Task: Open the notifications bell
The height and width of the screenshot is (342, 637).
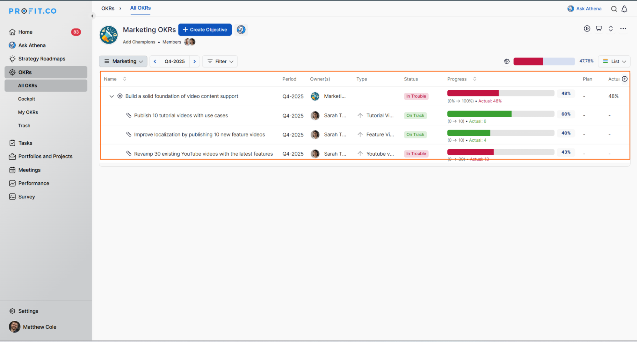Action: click(x=624, y=9)
